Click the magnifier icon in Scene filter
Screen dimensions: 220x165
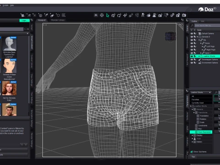[192, 26]
